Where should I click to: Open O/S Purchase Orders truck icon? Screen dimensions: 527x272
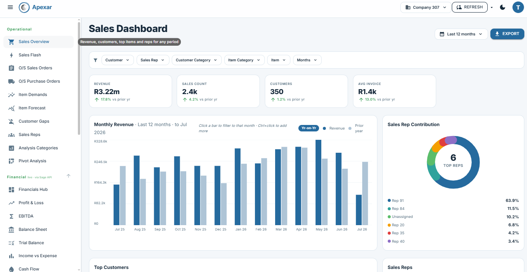(x=11, y=81)
